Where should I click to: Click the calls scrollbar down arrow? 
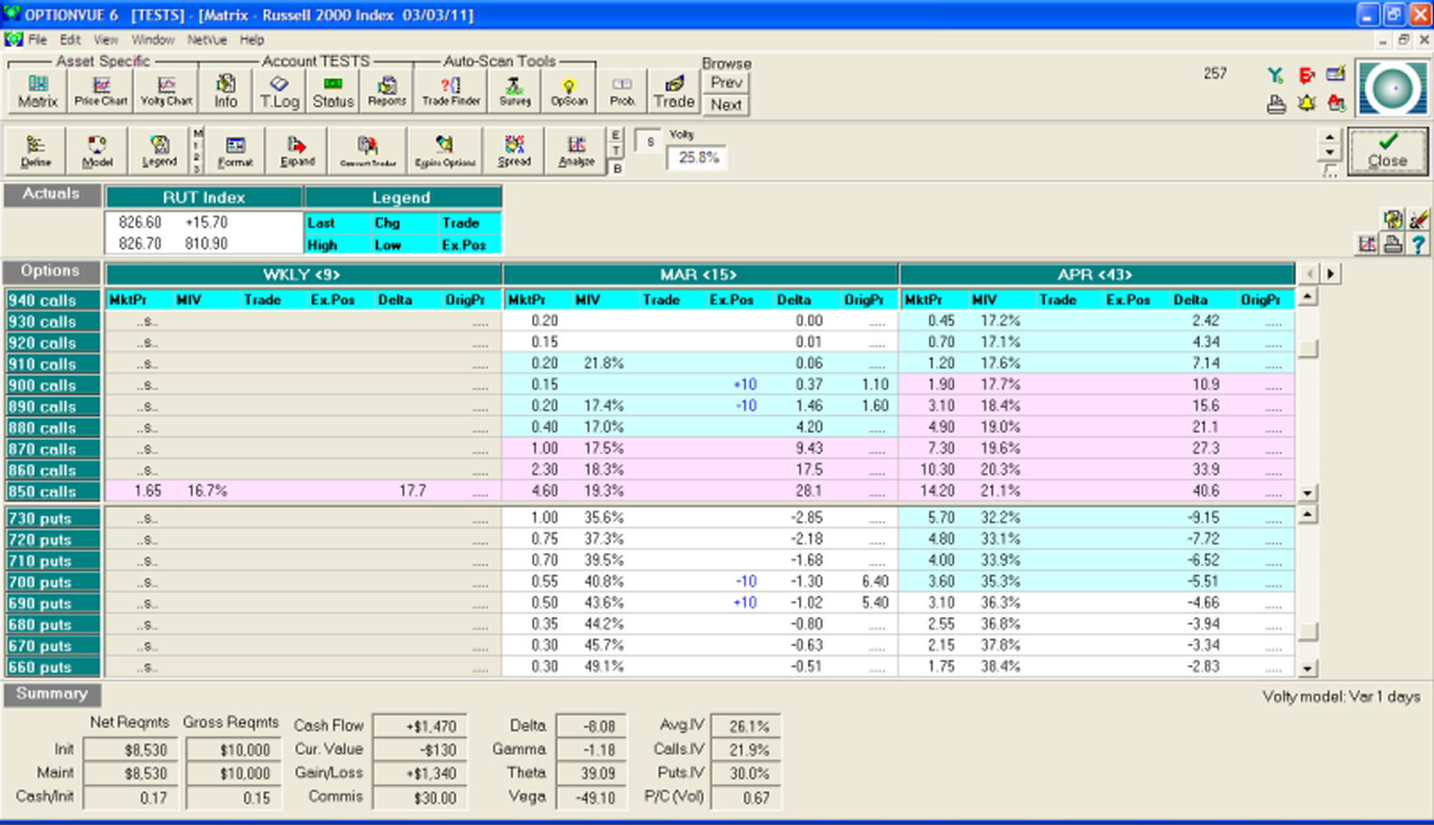pyautogui.click(x=1307, y=493)
